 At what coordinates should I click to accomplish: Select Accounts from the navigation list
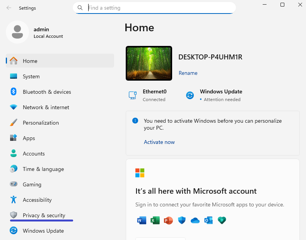(x=34, y=154)
